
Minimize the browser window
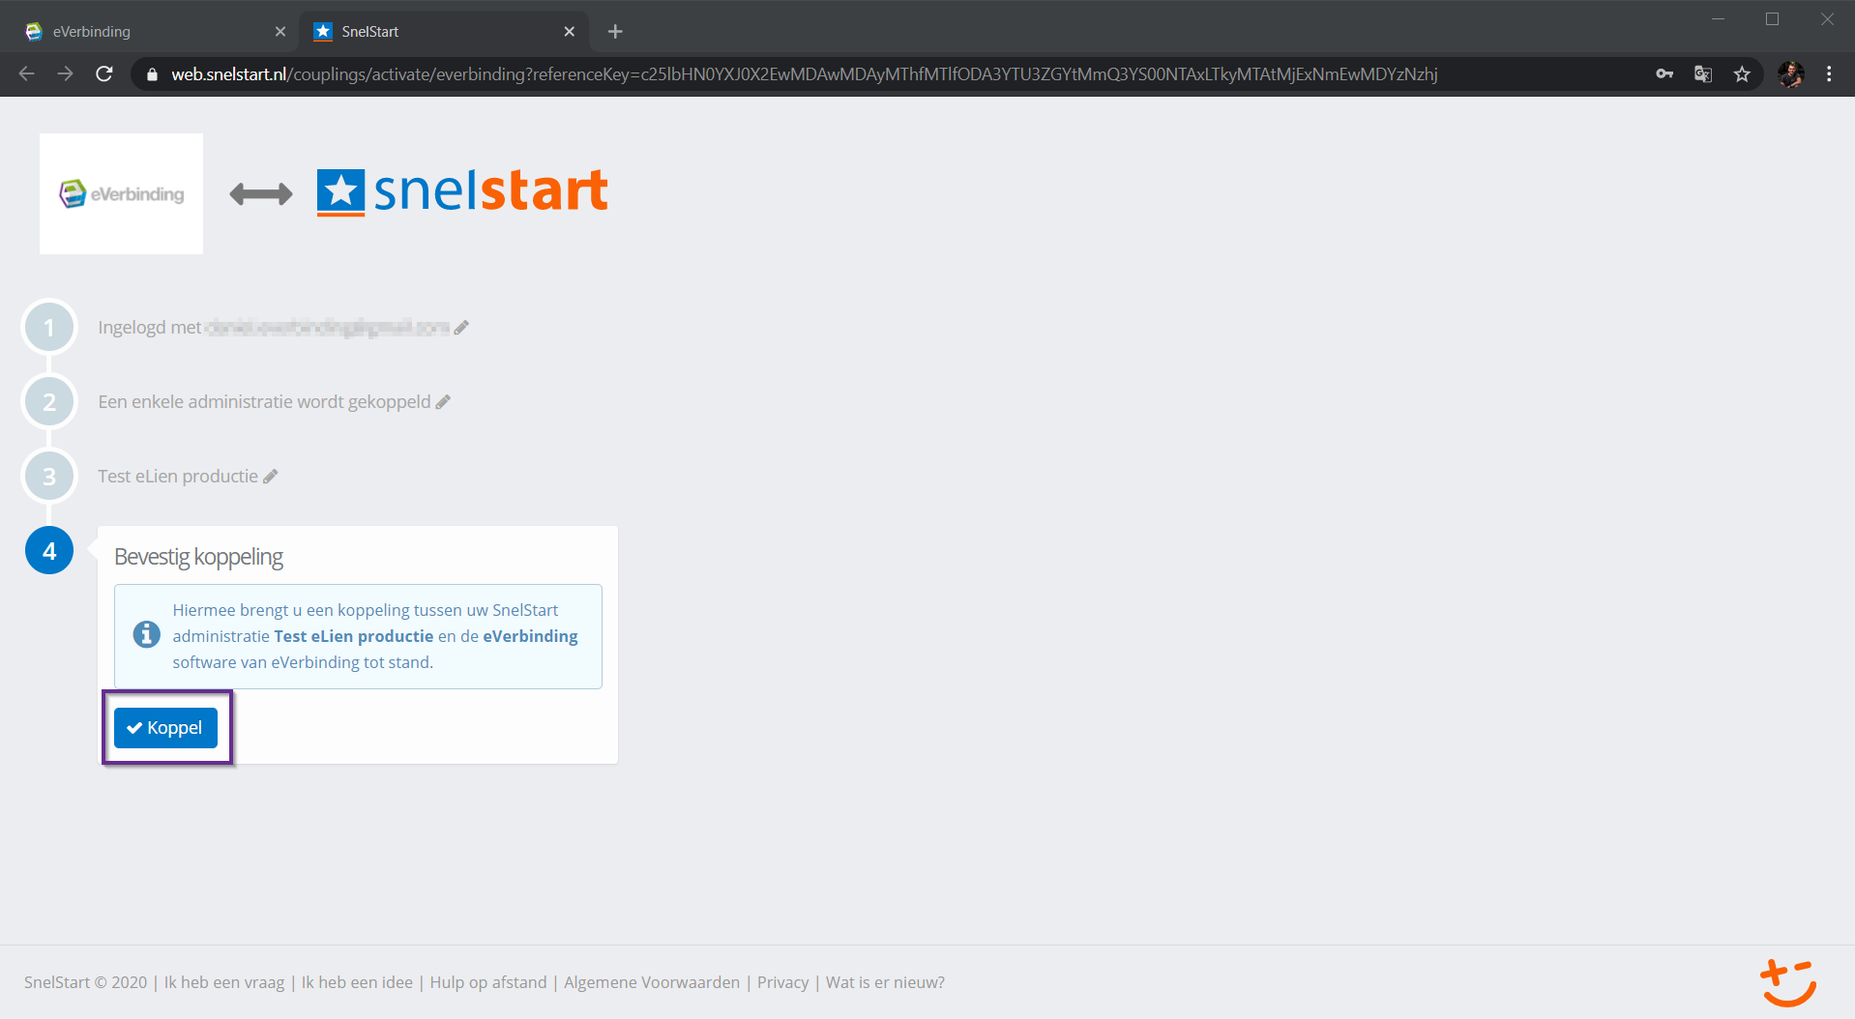click(x=1719, y=19)
